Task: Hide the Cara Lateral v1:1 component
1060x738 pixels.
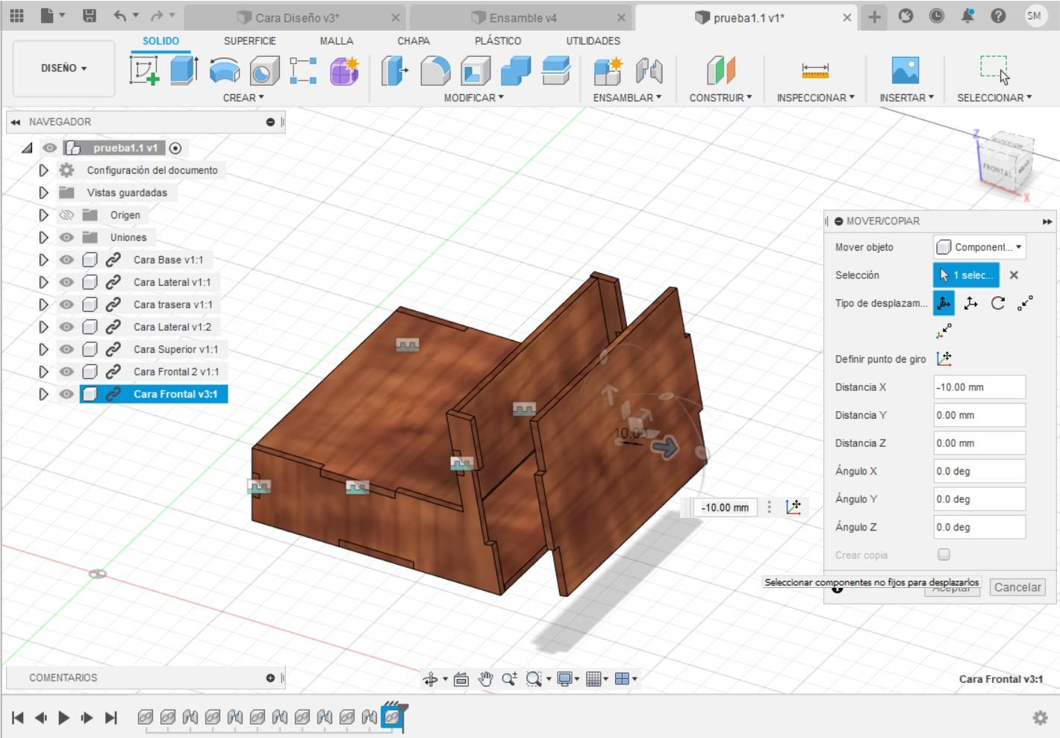Action: pos(66,282)
